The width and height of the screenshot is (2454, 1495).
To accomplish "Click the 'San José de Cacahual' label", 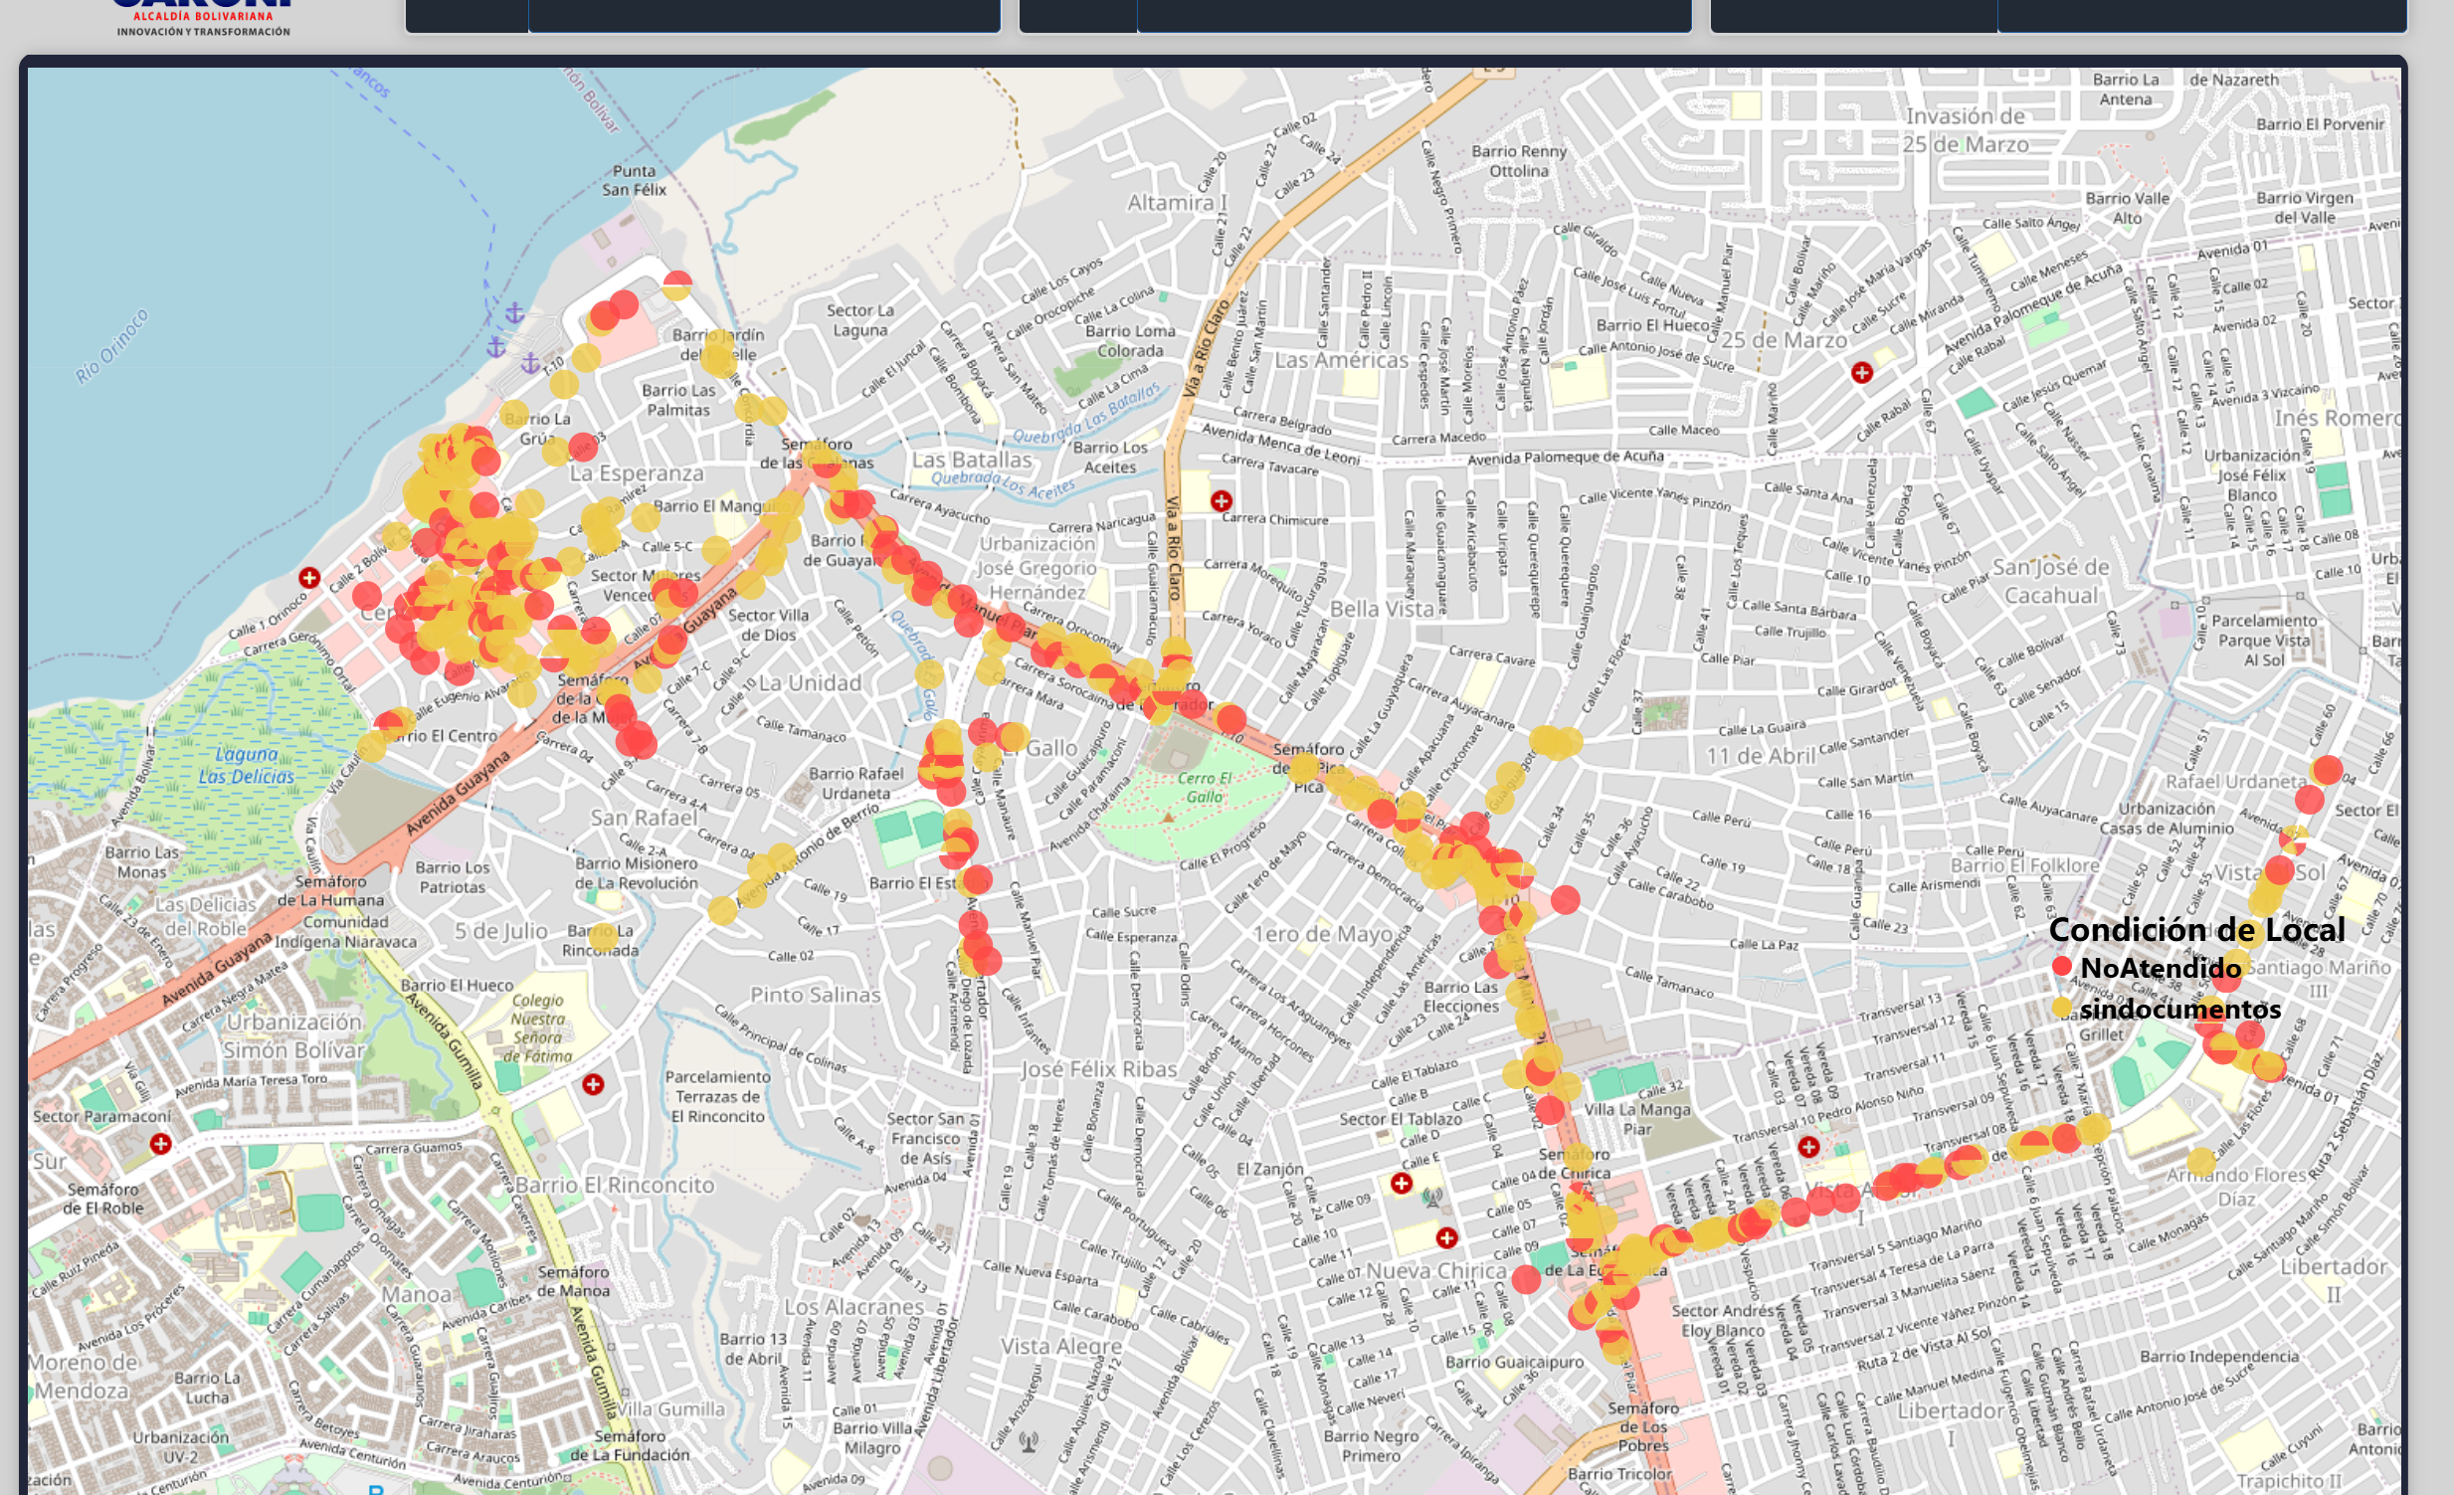I will [x=2051, y=581].
